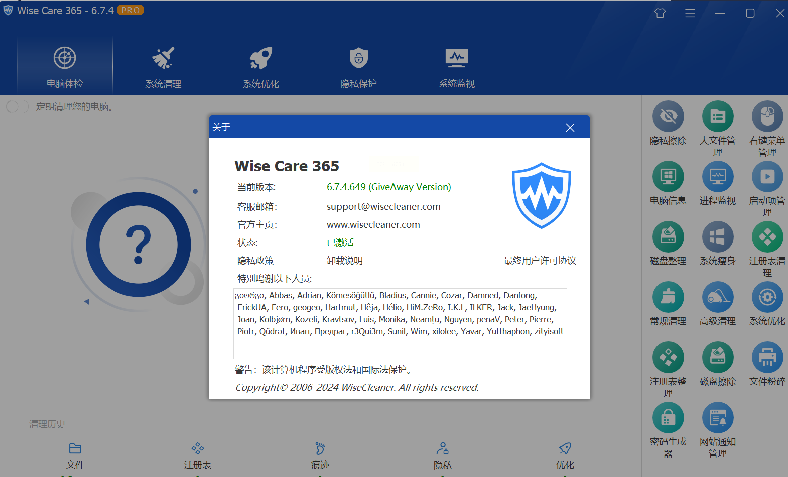Click the question mark checkup circle
The height and width of the screenshot is (477, 788).
[x=139, y=245]
